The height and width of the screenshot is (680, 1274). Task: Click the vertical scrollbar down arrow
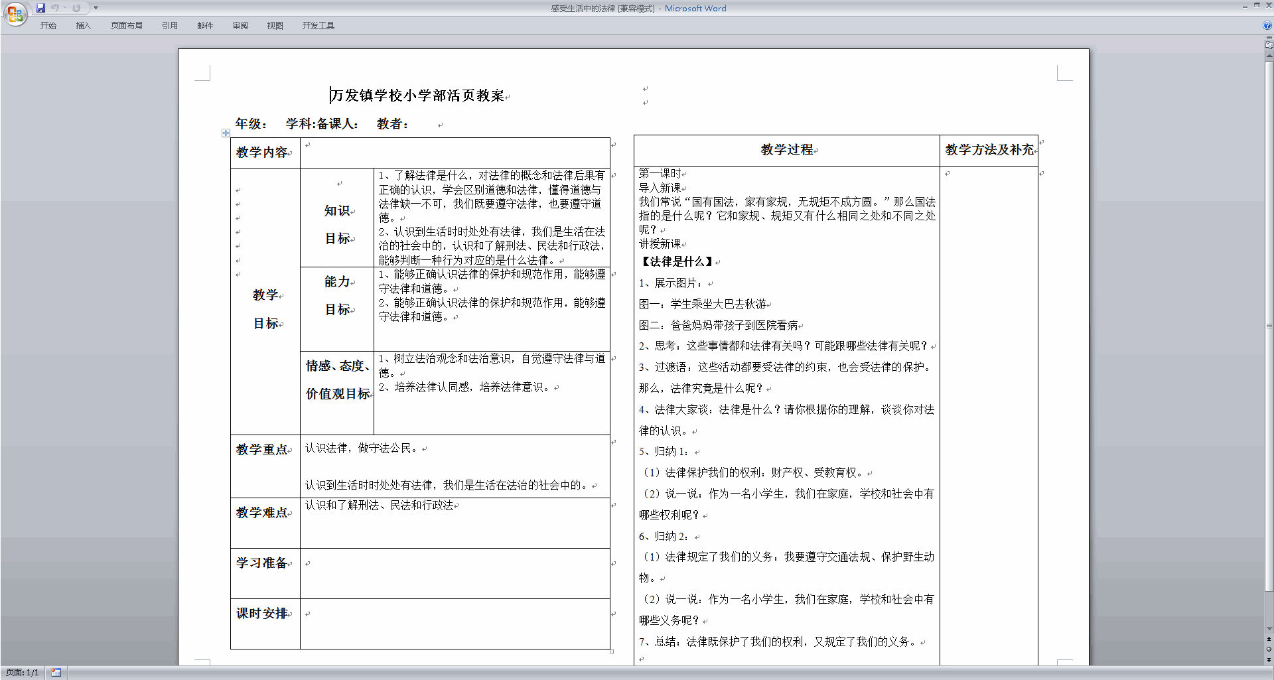point(1269,629)
